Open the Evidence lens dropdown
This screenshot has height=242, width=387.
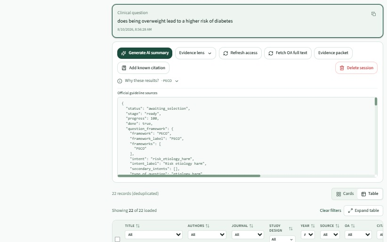coord(195,53)
